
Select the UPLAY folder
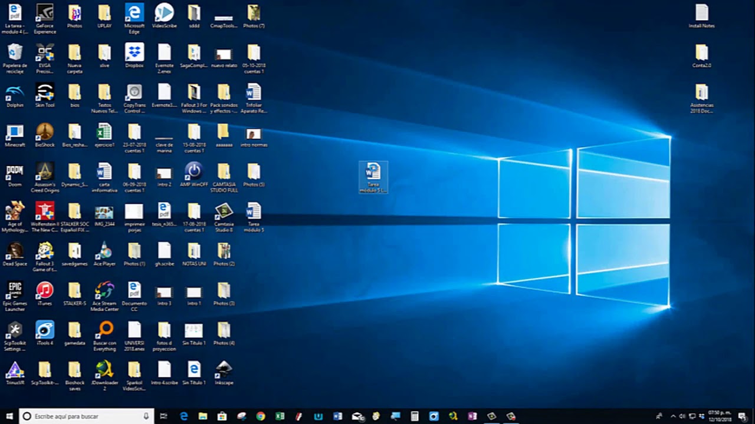pyautogui.click(x=104, y=16)
